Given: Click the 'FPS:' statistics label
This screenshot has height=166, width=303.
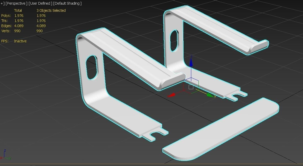Looking at the screenshot, I should (x=5, y=41).
